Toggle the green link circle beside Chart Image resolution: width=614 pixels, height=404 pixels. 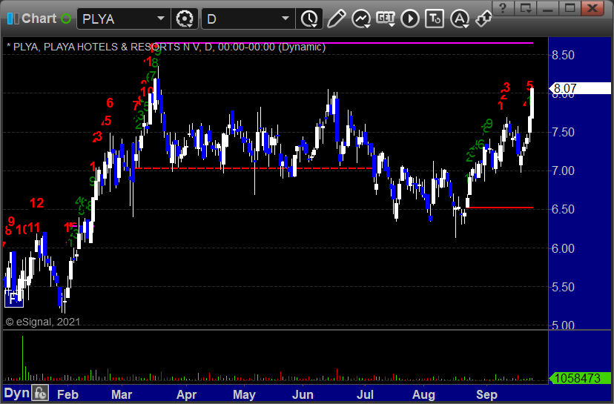pos(66,19)
